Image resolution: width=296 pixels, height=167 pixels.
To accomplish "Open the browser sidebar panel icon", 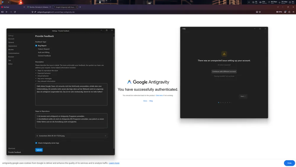I will [2, 12].
